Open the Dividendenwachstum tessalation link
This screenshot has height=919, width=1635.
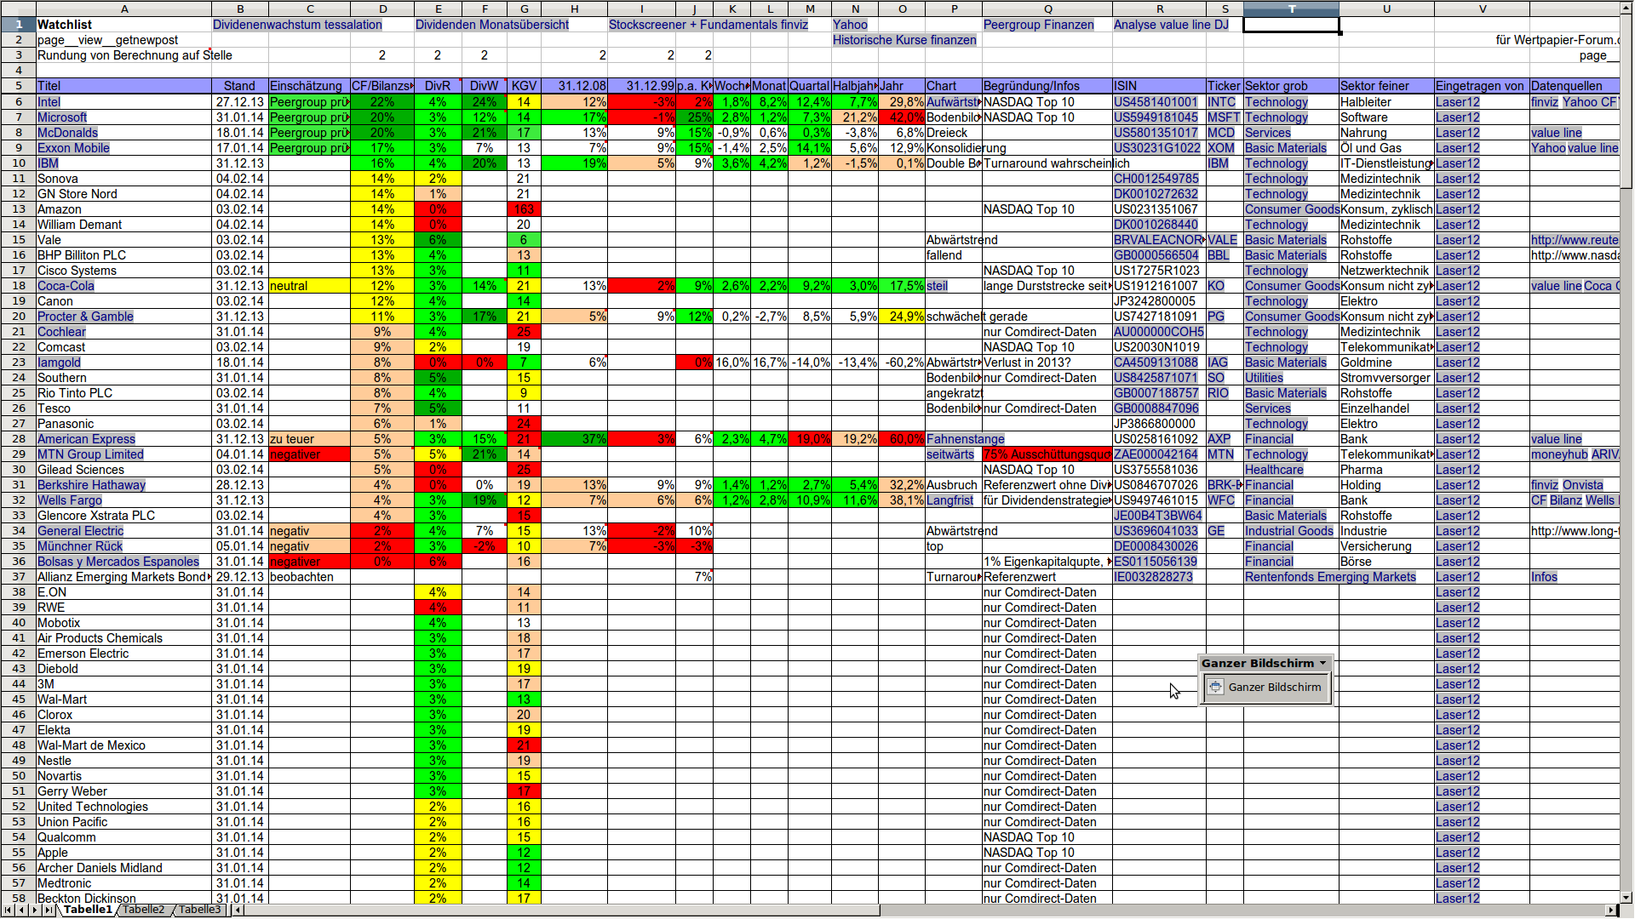click(x=297, y=25)
